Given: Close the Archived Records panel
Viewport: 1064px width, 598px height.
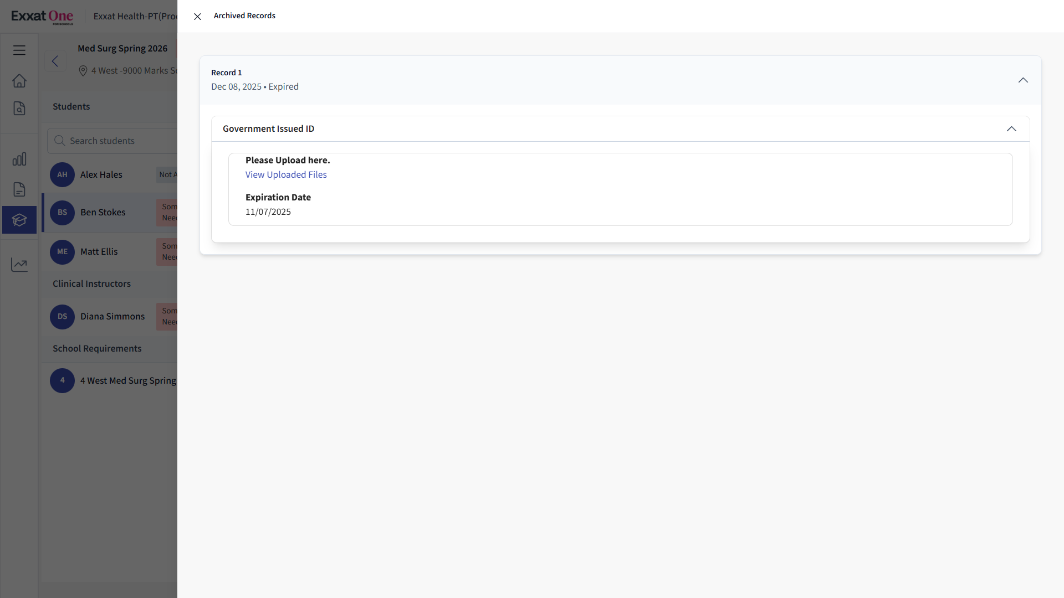Looking at the screenshot, I should pos(197,17).
